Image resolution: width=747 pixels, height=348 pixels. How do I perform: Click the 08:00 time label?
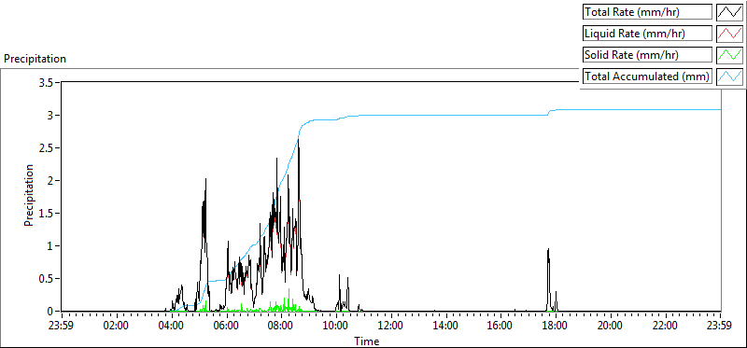281,327
